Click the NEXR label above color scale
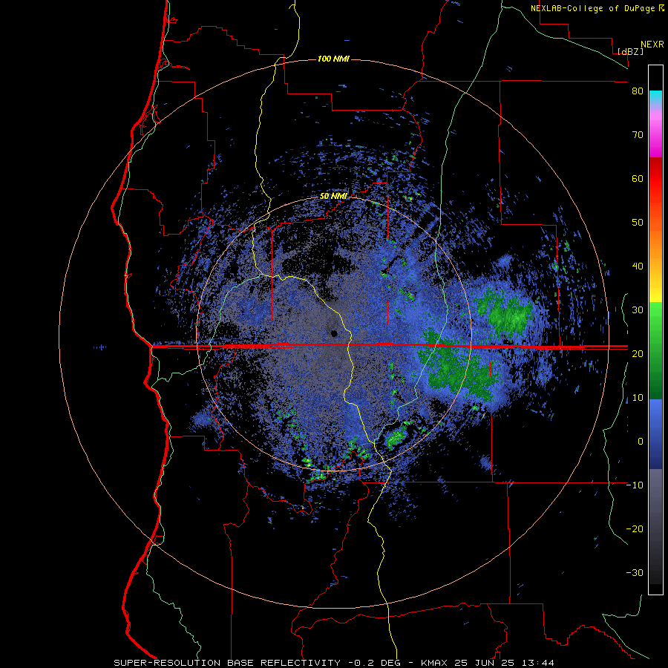The height and width of the screenshot is (668, 668). pyautogui.click(x=652, y=45)
